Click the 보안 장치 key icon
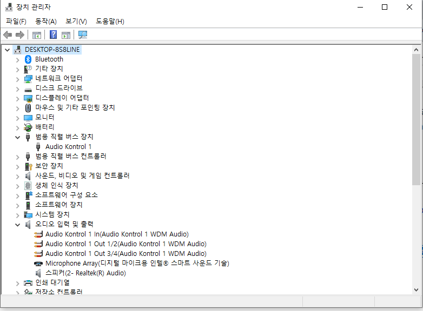Viewport: 423px width, 311px height. [28, 166]
